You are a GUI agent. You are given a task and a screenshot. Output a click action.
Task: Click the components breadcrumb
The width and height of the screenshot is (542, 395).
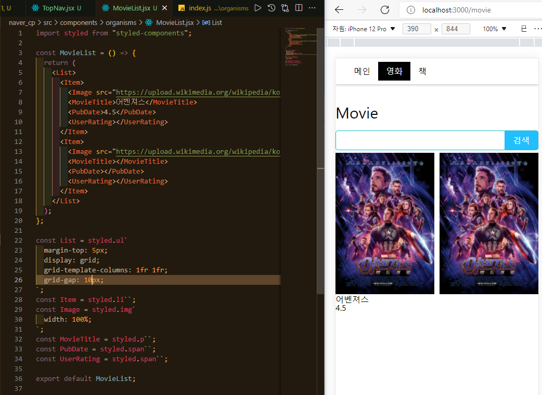(79, 22)
